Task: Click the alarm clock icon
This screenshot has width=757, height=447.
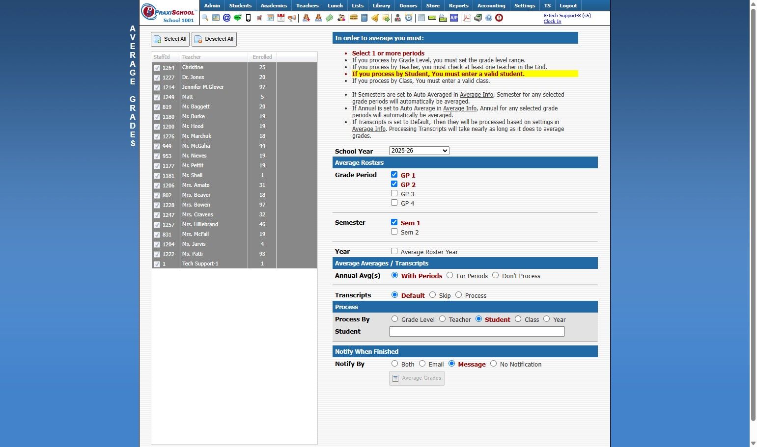Action: [x=409, y=18]
